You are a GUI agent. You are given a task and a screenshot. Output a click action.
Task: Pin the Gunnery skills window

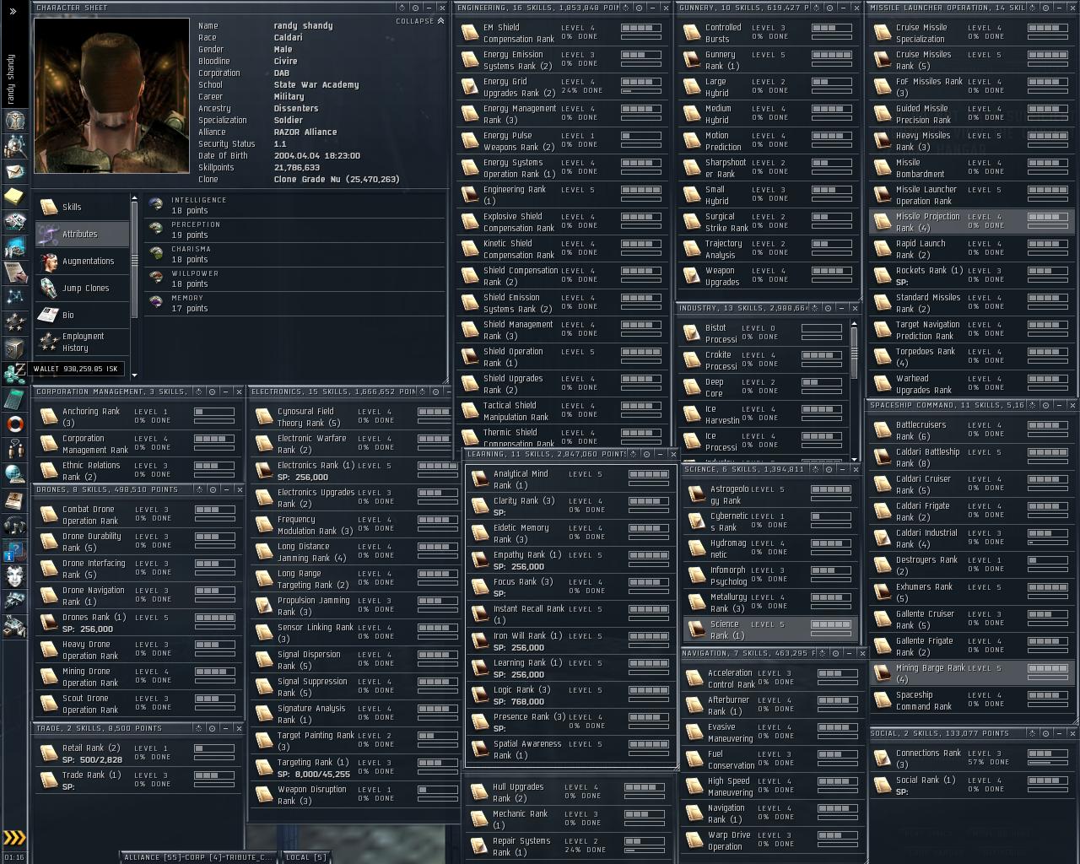[828, 8]
